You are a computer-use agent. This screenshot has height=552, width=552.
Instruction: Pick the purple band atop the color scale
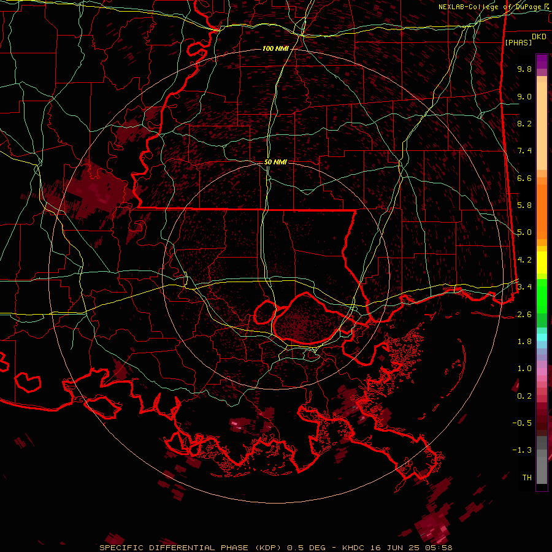tap(542, 61)
